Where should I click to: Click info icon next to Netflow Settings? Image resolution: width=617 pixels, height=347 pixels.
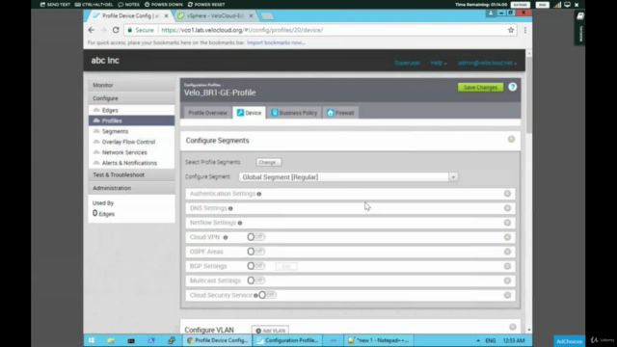(240, 223)
